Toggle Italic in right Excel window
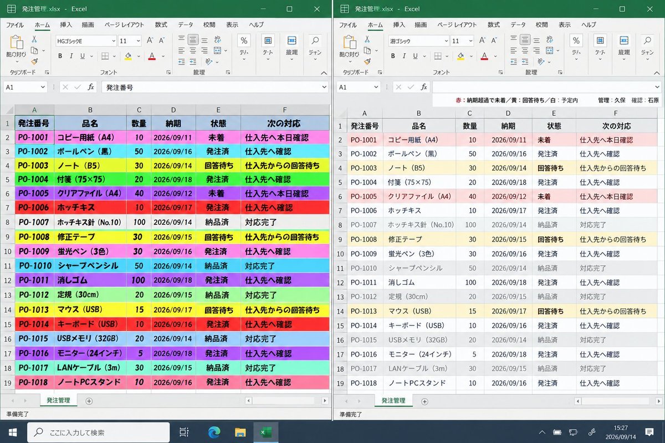Viewport: 665px width, 443px height. [404, 56]
